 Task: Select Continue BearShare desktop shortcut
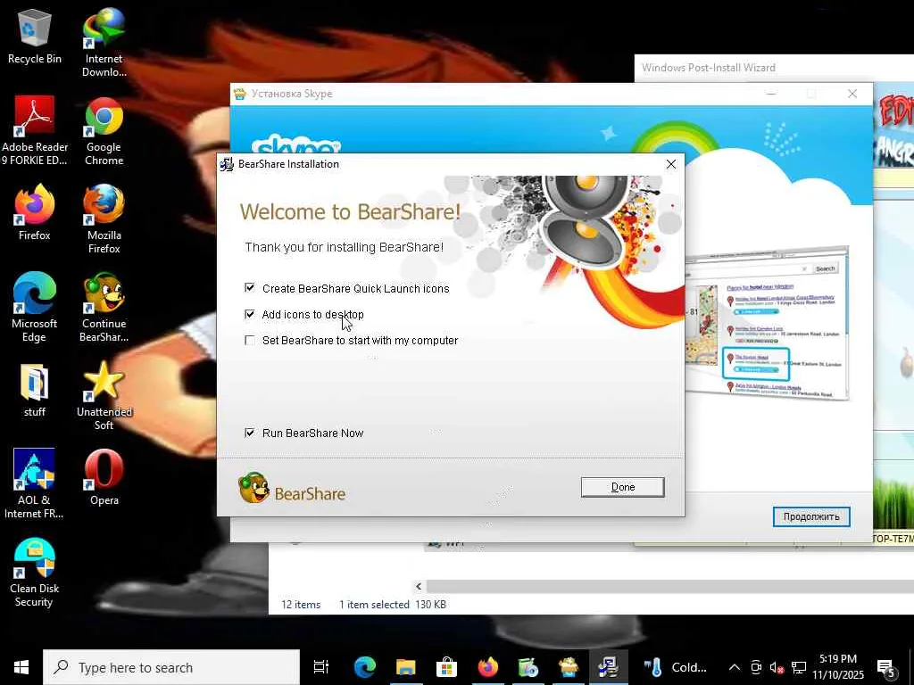[x=104, y=307]
